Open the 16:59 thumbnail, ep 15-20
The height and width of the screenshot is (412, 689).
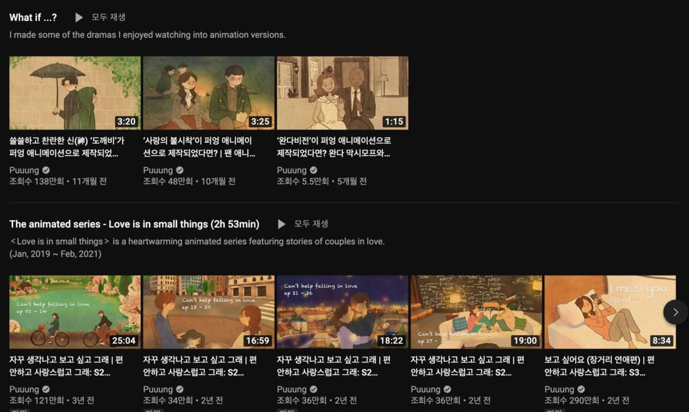coord(209,312)
